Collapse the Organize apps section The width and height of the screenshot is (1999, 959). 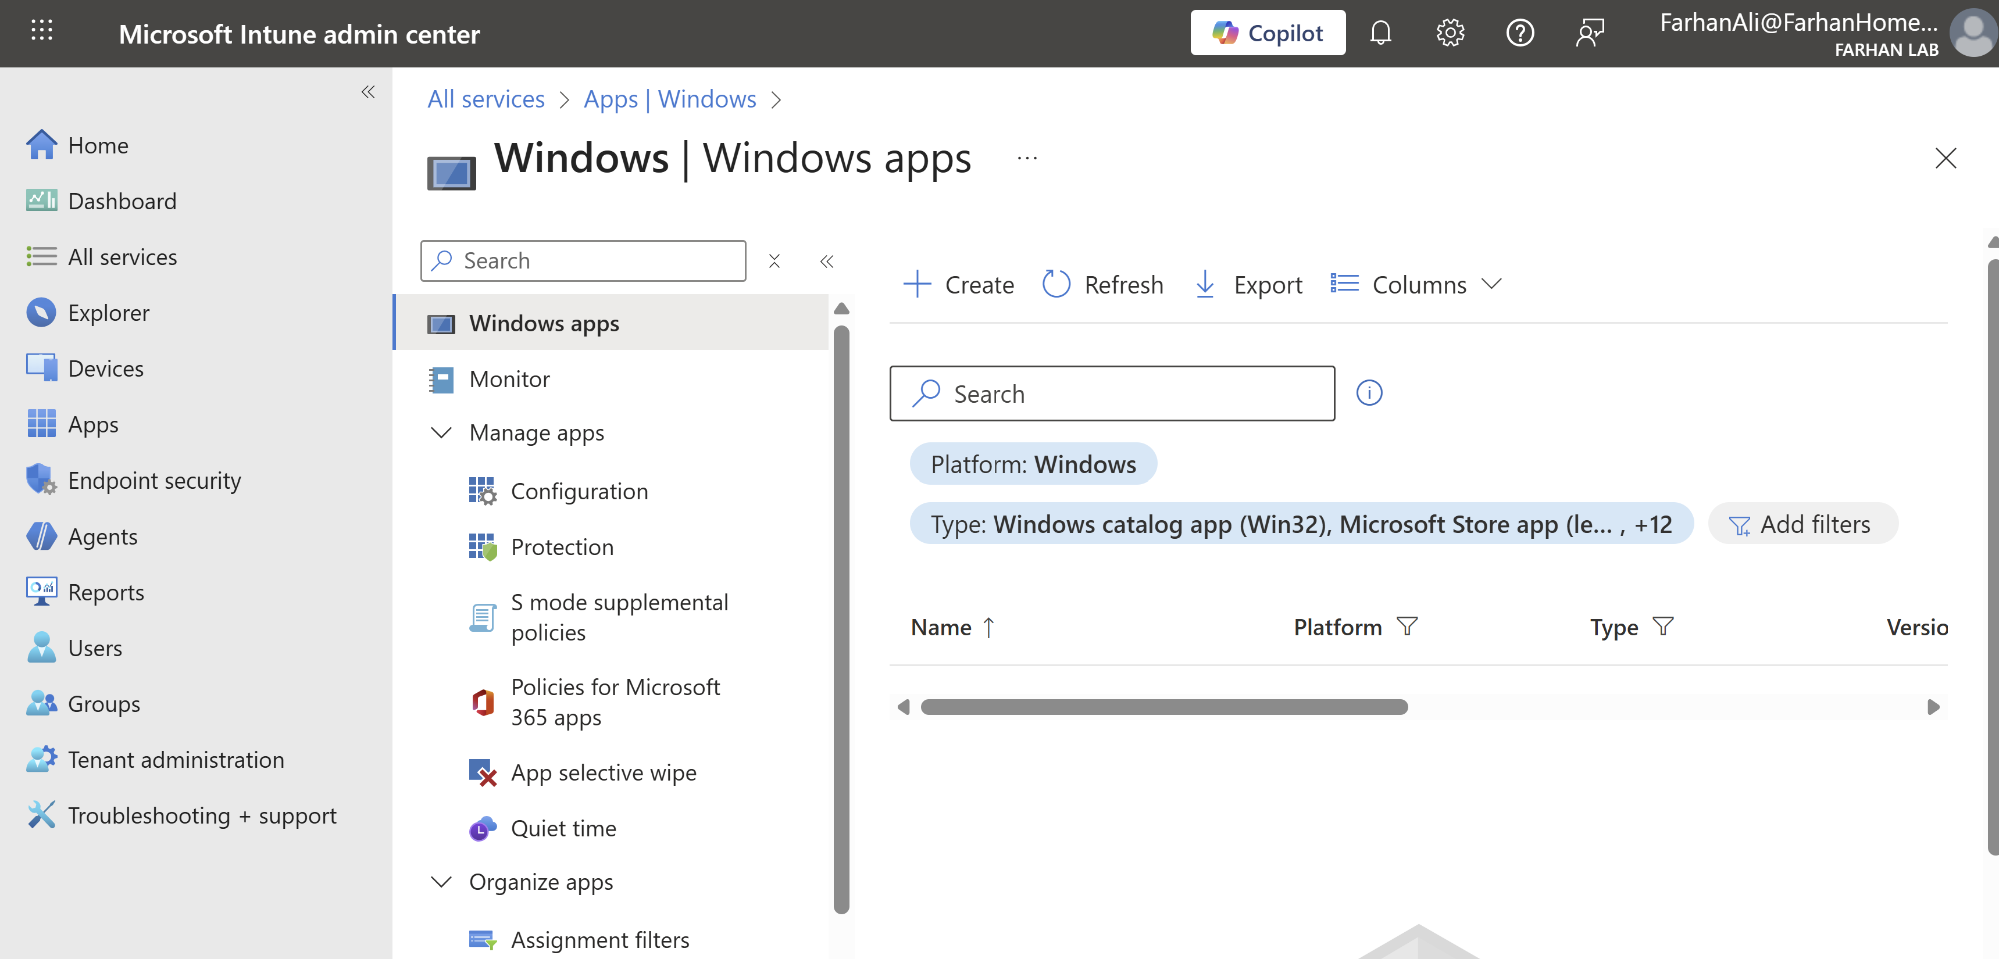(x=441, y=882)
